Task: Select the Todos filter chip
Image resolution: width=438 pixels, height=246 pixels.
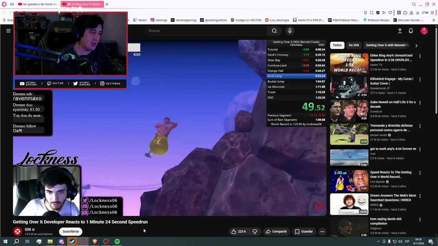Action: 337,45
